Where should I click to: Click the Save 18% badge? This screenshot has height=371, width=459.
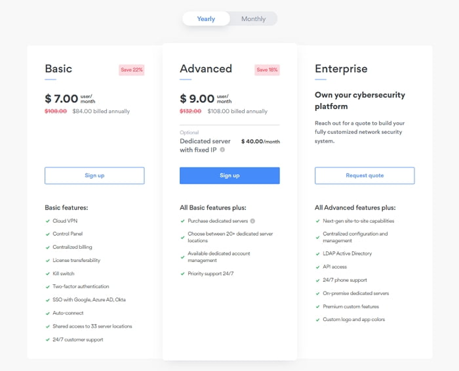tap(267, 70)
